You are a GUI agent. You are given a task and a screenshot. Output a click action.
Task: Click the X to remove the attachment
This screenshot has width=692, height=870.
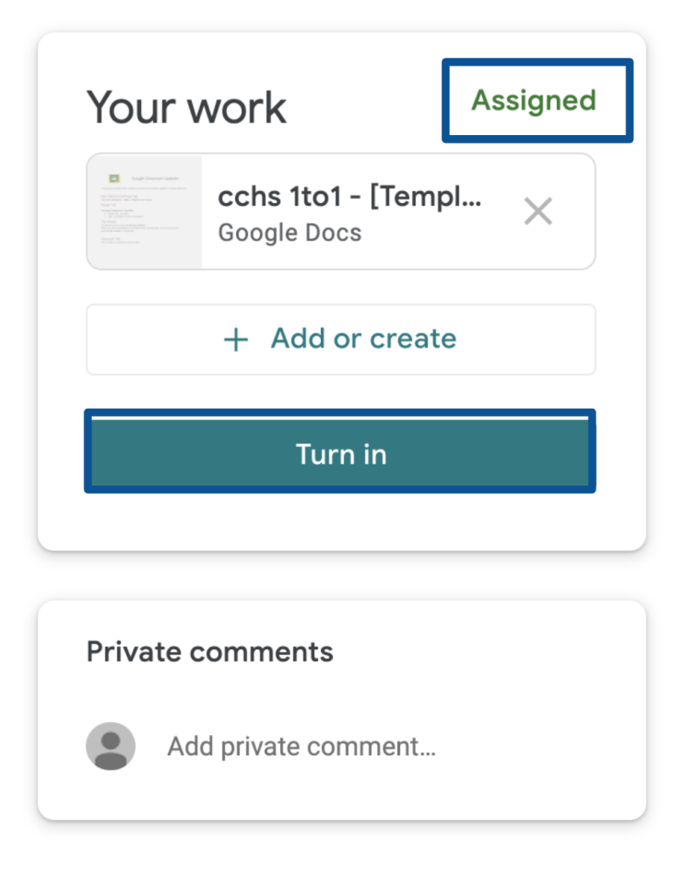coord(538,211)
